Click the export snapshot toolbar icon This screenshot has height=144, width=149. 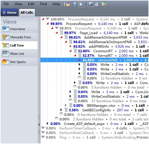pos(104,4)
